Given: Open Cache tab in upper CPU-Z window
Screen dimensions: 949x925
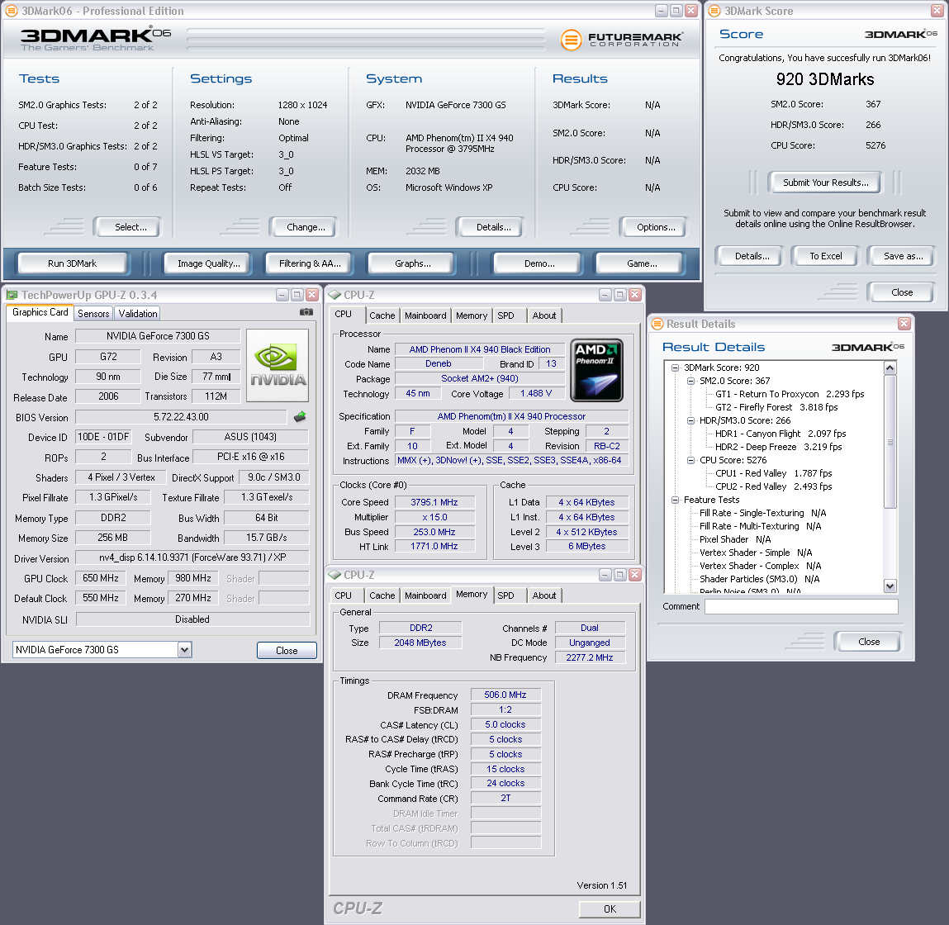Looking at the screenshot, I should (382, 315).
